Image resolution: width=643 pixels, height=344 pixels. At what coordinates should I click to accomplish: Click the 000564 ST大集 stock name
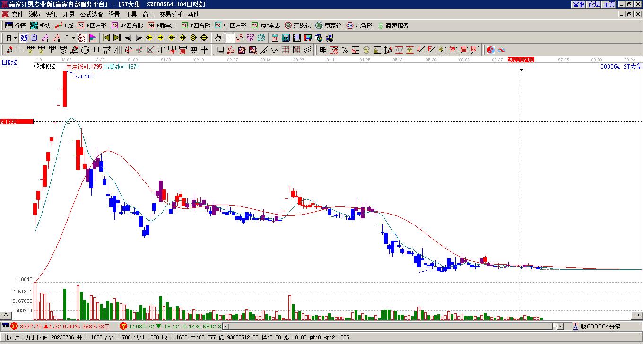621,67
